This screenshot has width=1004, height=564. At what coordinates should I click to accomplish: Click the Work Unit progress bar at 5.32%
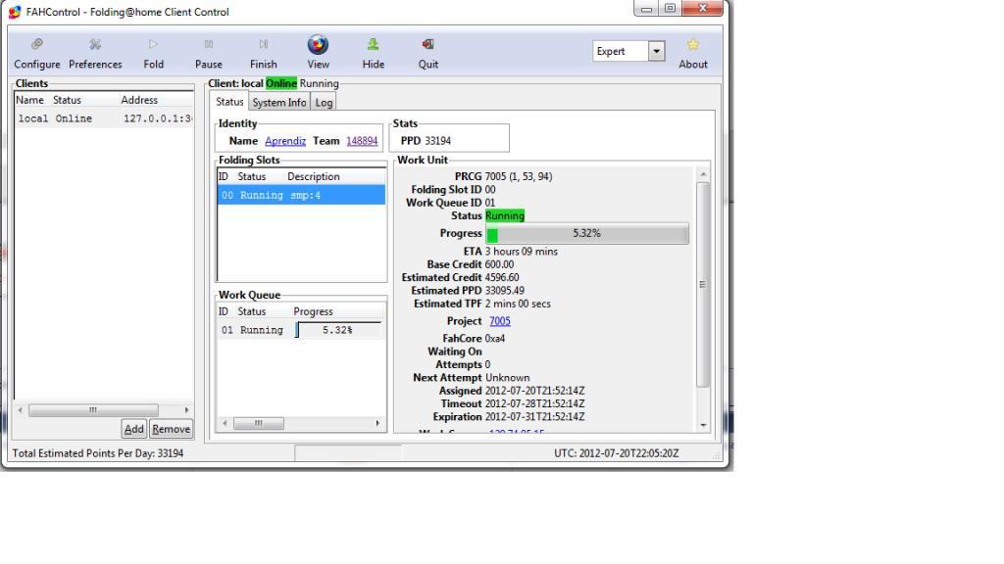[587, 233]
